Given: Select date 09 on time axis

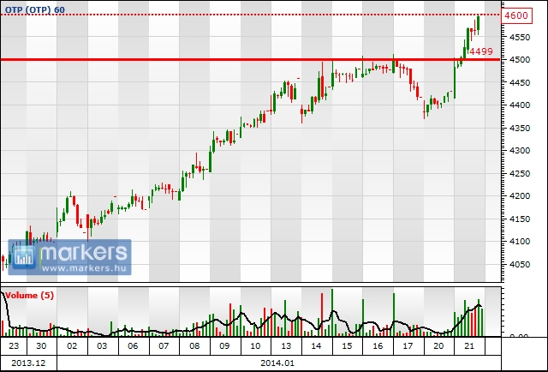Looking at the screenshot, I should [x=224, y=346].
